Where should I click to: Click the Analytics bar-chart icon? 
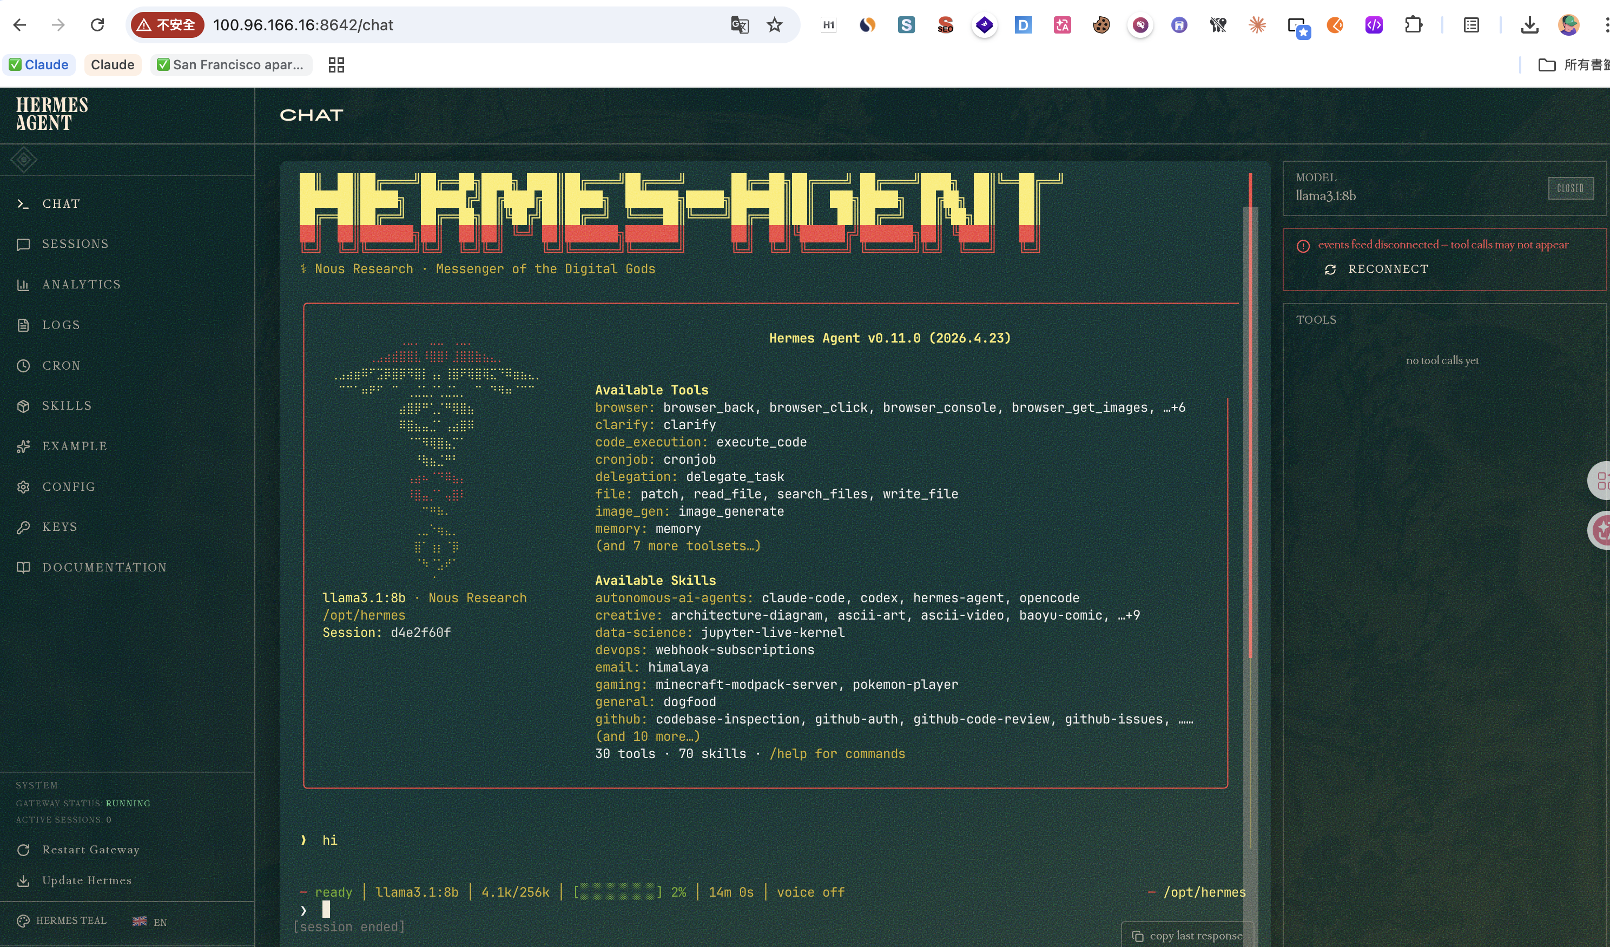tap(23, 284)
